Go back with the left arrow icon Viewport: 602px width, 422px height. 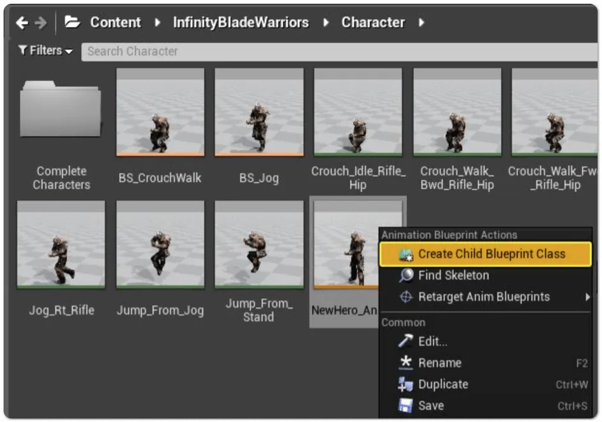(22, 22)
